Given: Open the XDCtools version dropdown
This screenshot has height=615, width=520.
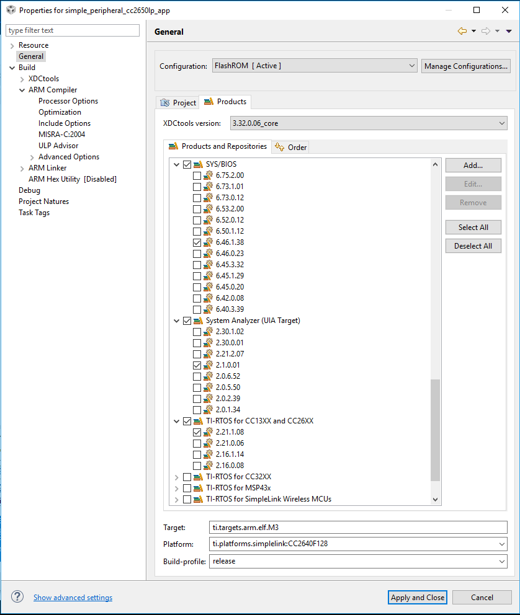Looking at the screenshot, I should tap(369, 123).
